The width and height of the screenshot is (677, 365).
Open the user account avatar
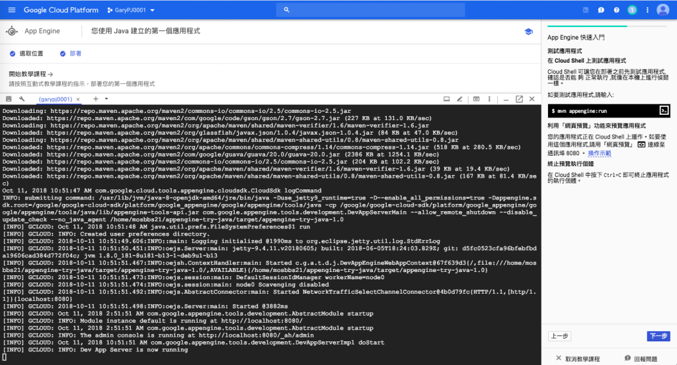662,9
